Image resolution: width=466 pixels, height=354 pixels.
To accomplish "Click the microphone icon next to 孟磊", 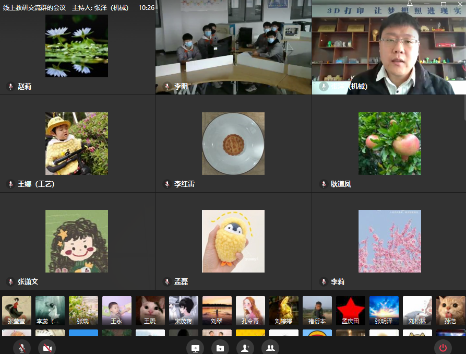I will click(167, 282).
